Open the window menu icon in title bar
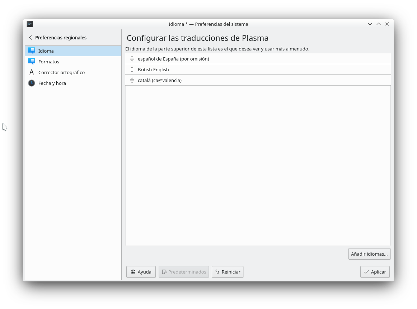Screen dimensions: 417x309 click(x=30, y=24)
